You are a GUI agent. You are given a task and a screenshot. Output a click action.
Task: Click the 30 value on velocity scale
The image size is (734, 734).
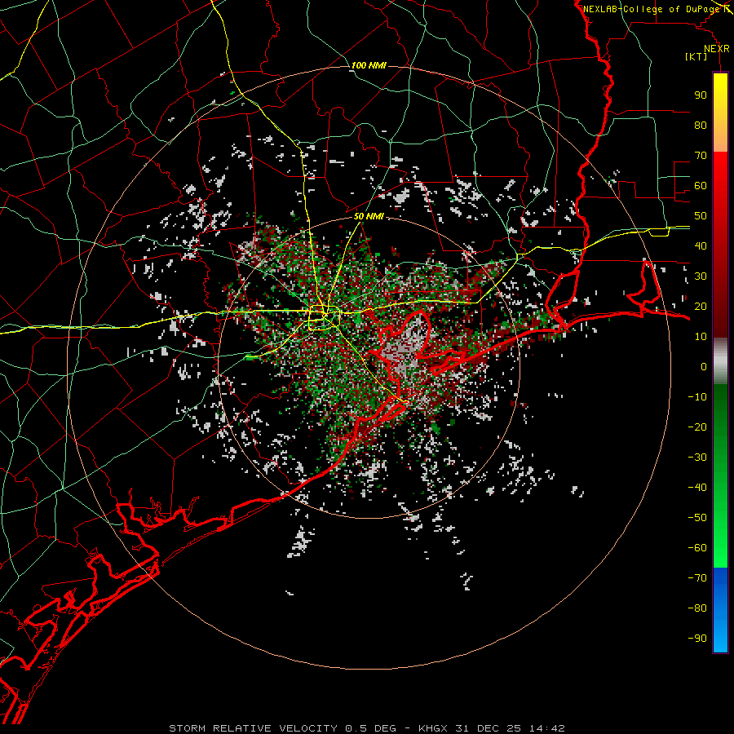point(701,276)
